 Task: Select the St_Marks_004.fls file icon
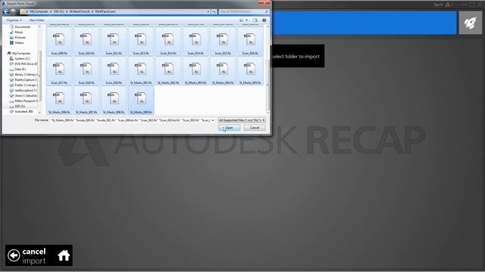pyautogui.click(x=222, y=70)
